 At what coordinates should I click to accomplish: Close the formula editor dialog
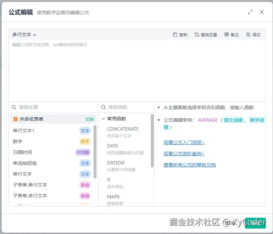(x=262, y=12)
